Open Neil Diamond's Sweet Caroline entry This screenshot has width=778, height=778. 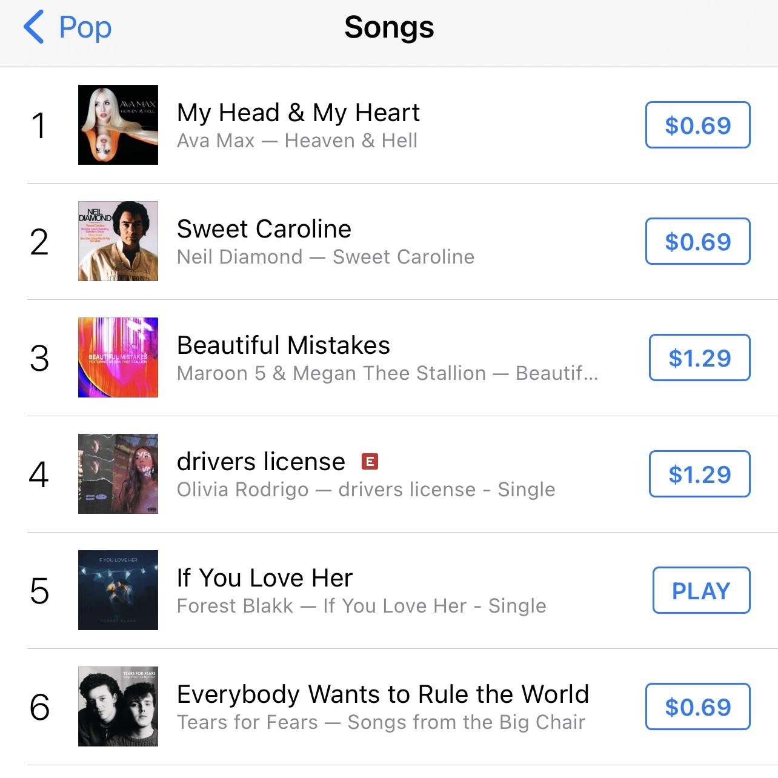[x=264, y=230]
